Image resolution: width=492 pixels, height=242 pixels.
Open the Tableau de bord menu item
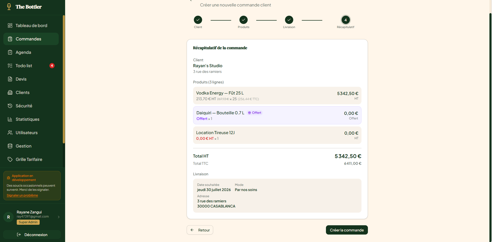[x=31, y=25]
